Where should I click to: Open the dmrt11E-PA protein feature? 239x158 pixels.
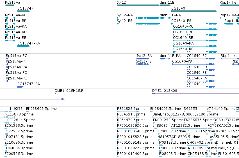click(x=165, y=59)
